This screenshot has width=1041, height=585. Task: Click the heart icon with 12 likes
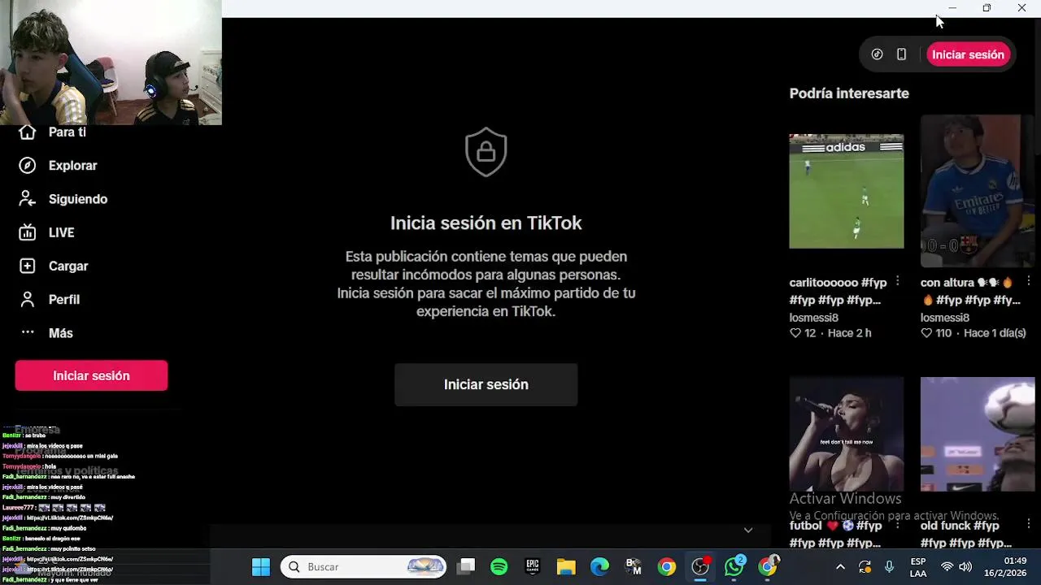point(795,333)
